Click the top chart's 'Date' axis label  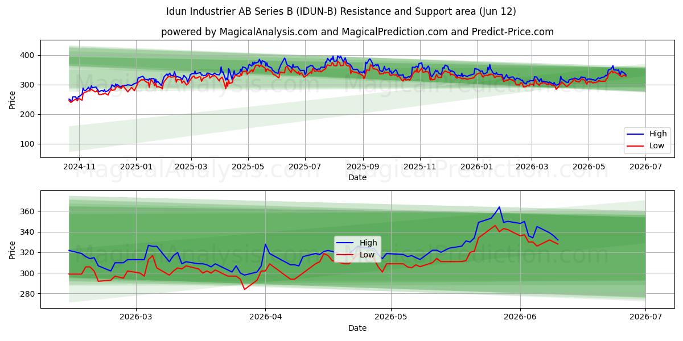(x=357, y=177)
